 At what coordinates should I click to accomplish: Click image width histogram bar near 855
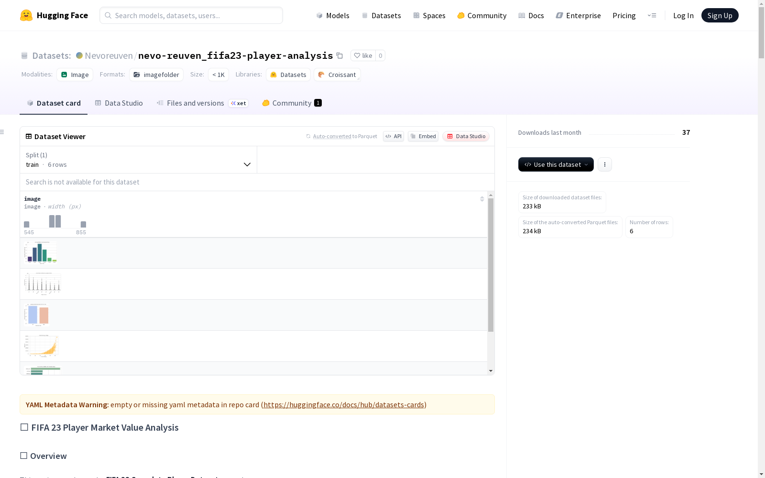click(x=83, y=224)
